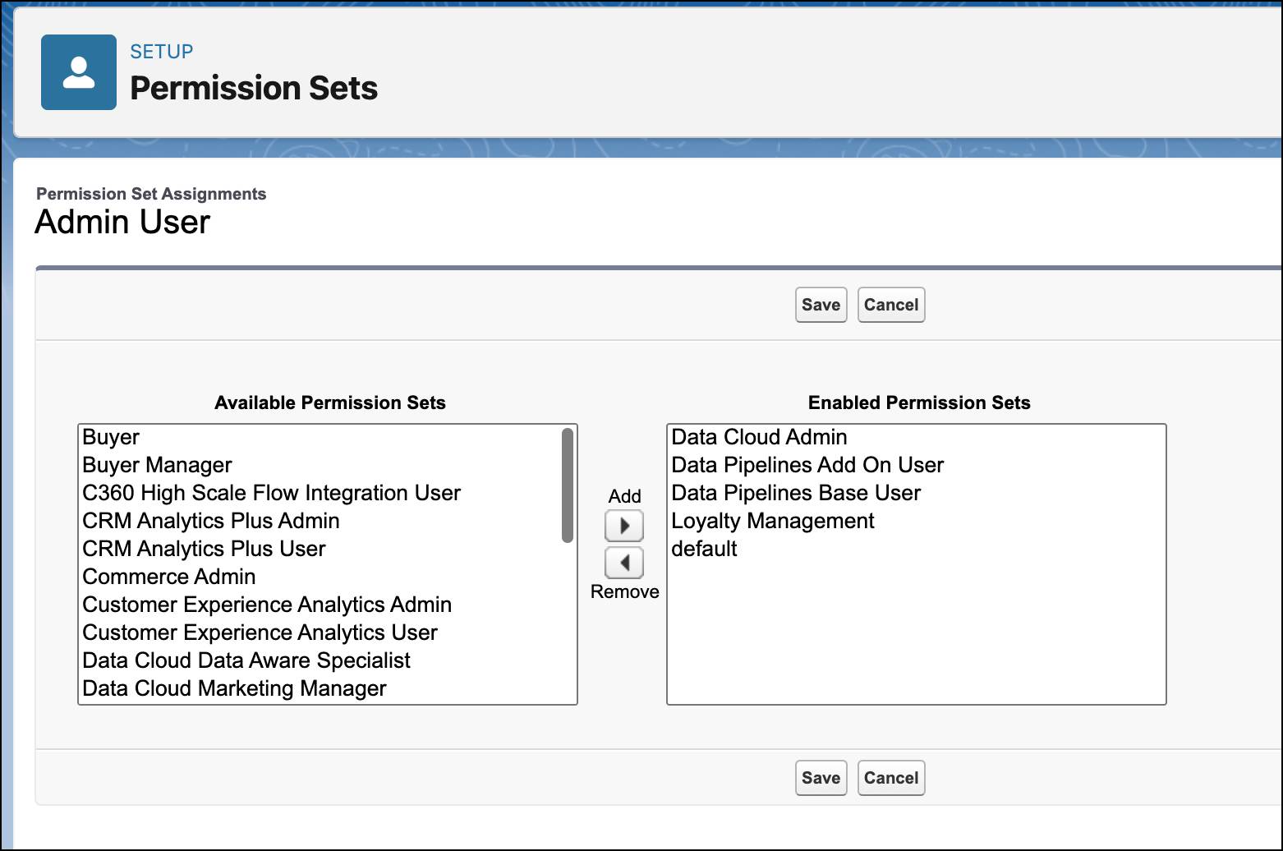Select Data Cloud Admin in Enabled list
Viewport: 1283px width, 851px height.
coord(917,437)
